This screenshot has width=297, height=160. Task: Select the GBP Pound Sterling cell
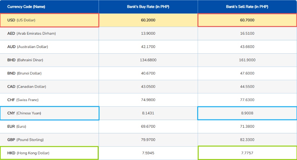coord(25,140)
